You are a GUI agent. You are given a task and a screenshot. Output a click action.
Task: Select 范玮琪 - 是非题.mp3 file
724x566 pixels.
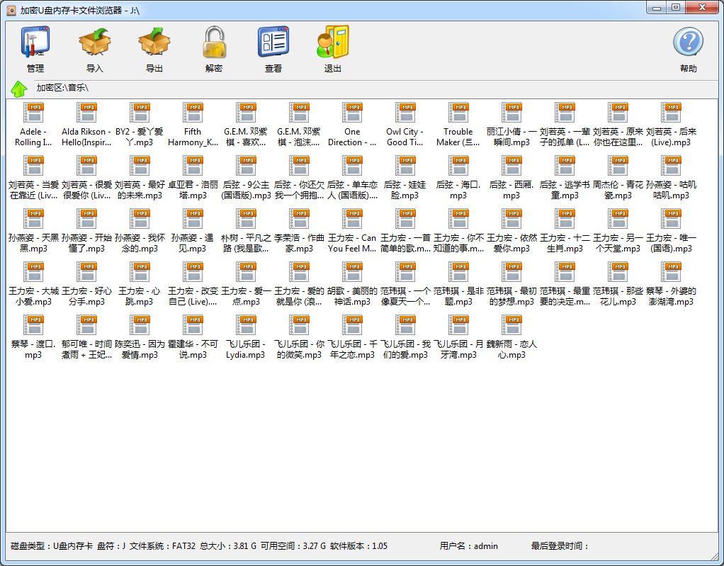[458, 284]
